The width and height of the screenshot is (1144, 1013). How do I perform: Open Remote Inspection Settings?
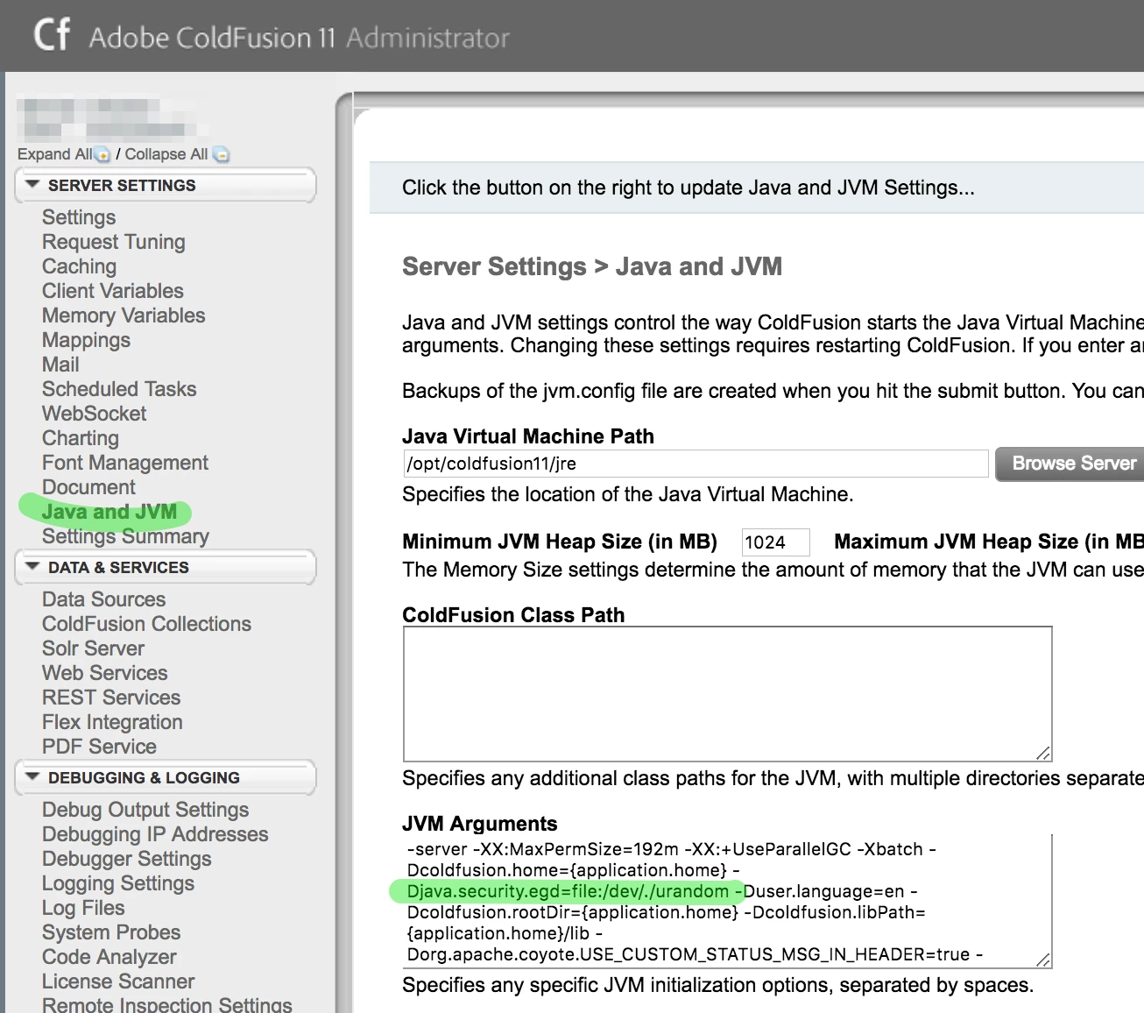tap(167, 1004)
